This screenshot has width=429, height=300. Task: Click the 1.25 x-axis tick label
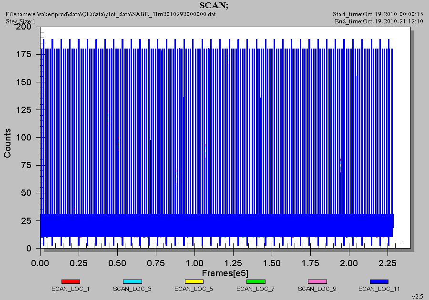coord(233,263)
